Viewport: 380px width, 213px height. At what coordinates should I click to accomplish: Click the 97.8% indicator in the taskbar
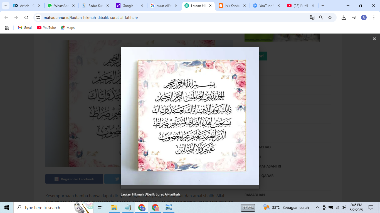tap(248, 208)
